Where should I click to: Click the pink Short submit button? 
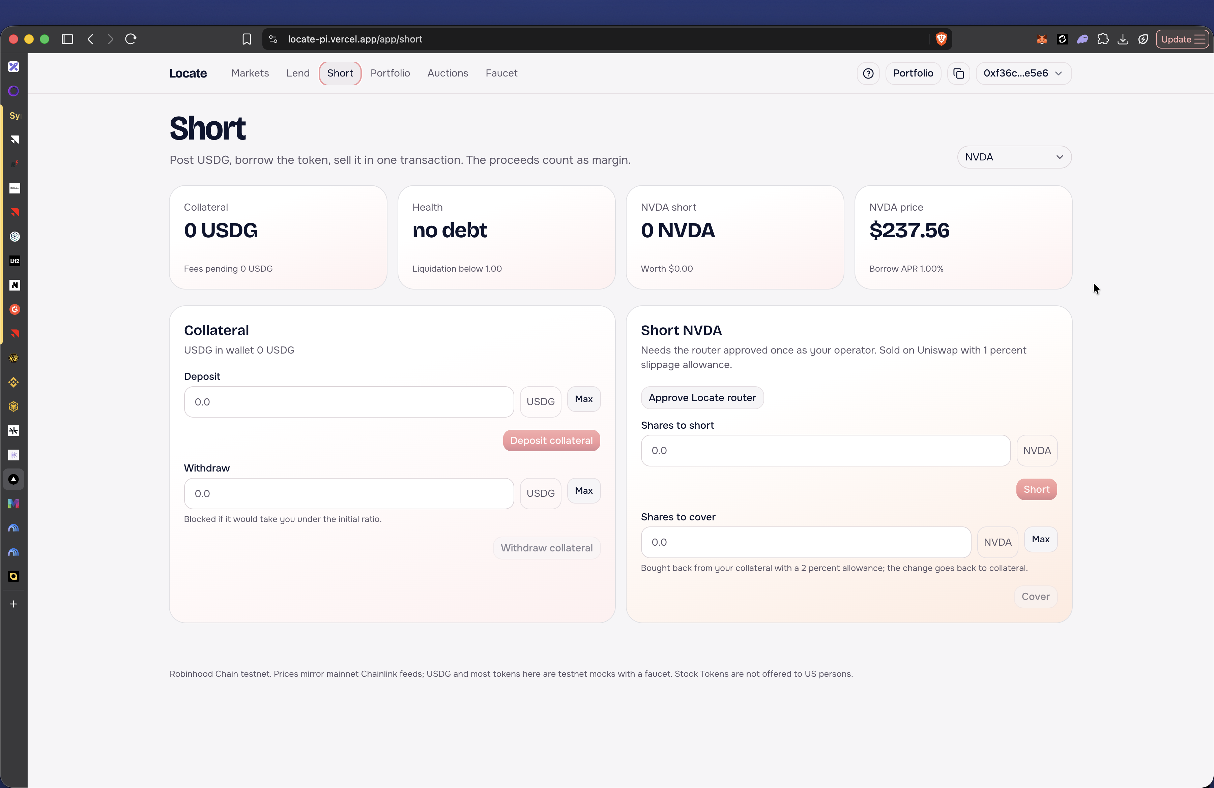(x=1037, y=489)
